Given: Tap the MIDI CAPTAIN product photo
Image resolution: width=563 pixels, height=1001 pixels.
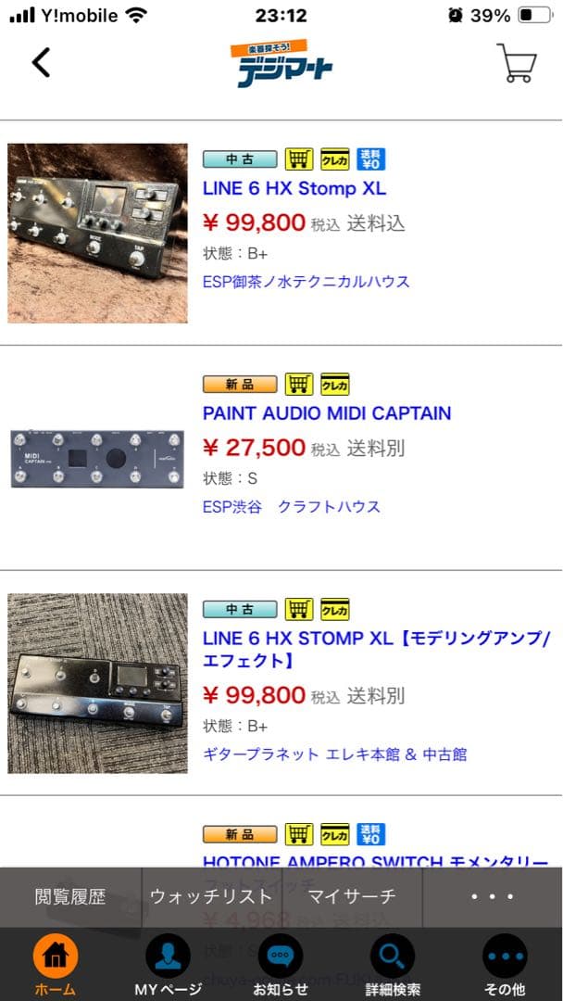Looking at the screenshot, I should click(x=97, y=460).
